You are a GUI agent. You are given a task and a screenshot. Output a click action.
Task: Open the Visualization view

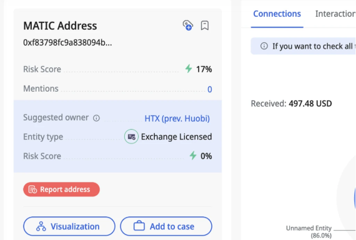[69, 226]
